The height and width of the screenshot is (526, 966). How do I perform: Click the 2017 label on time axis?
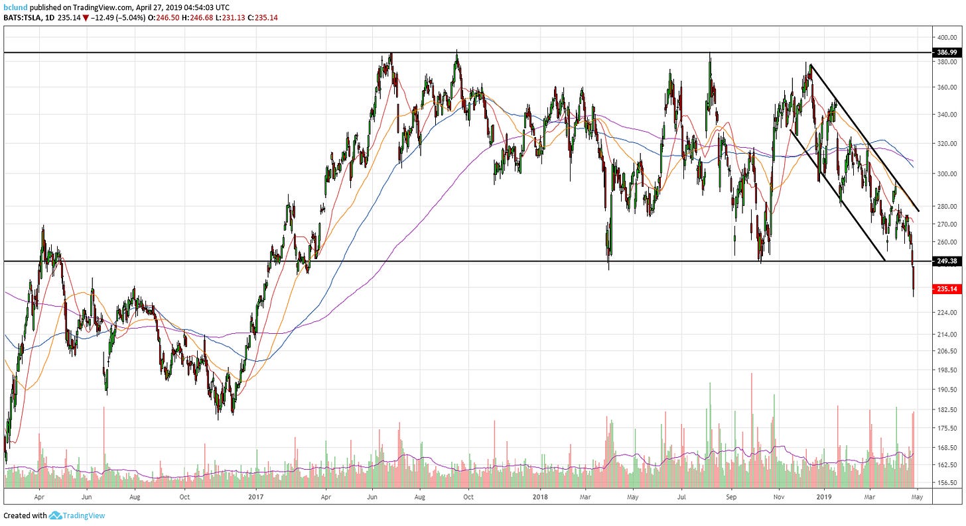(x=257, y=496)
